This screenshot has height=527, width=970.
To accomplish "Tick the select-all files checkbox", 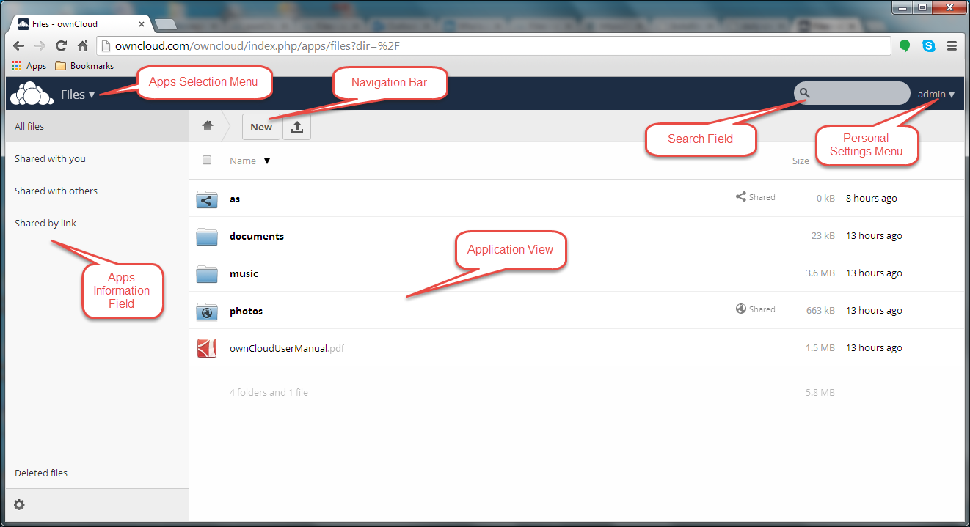I will tap(207, 161).
